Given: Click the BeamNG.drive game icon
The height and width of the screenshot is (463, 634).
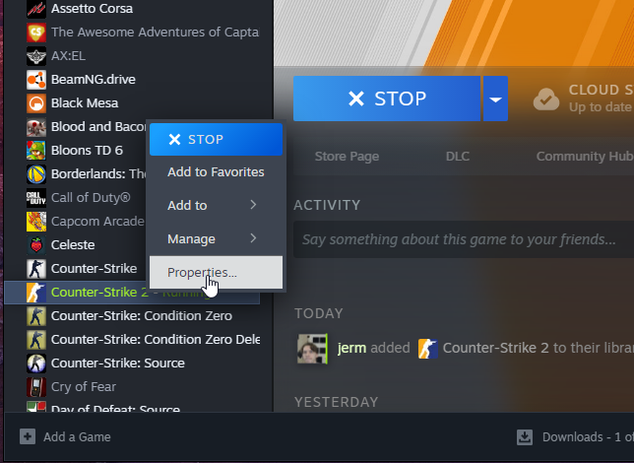Looking at the screenshot, I should [36, 80].
